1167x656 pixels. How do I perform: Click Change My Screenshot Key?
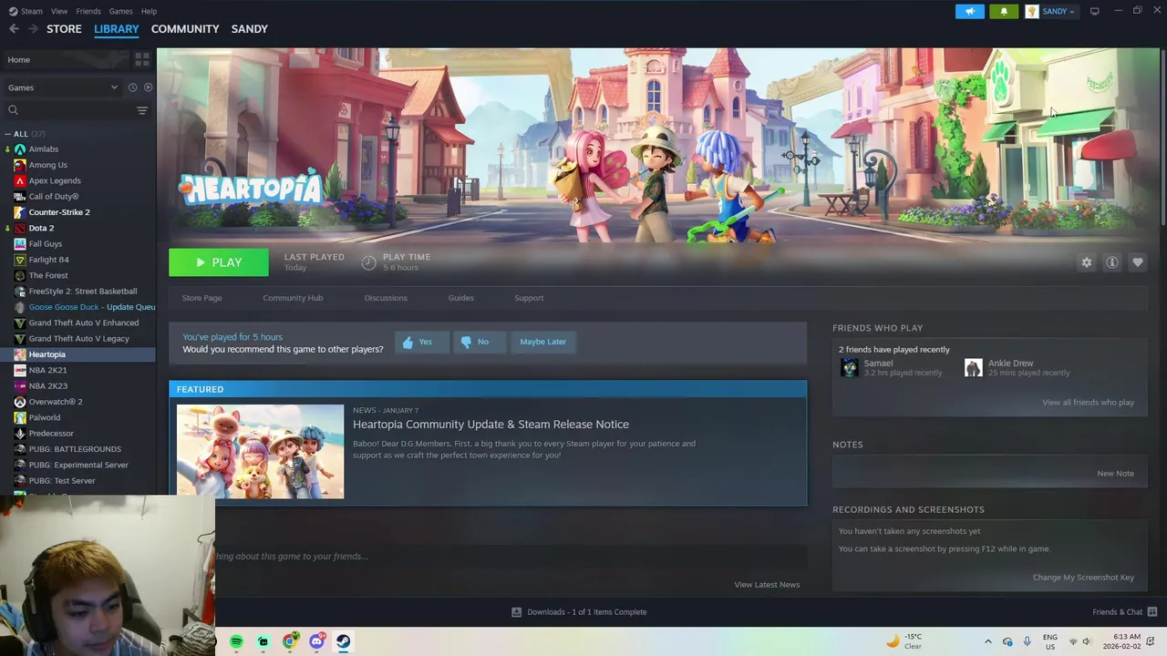click(1083, 578)
